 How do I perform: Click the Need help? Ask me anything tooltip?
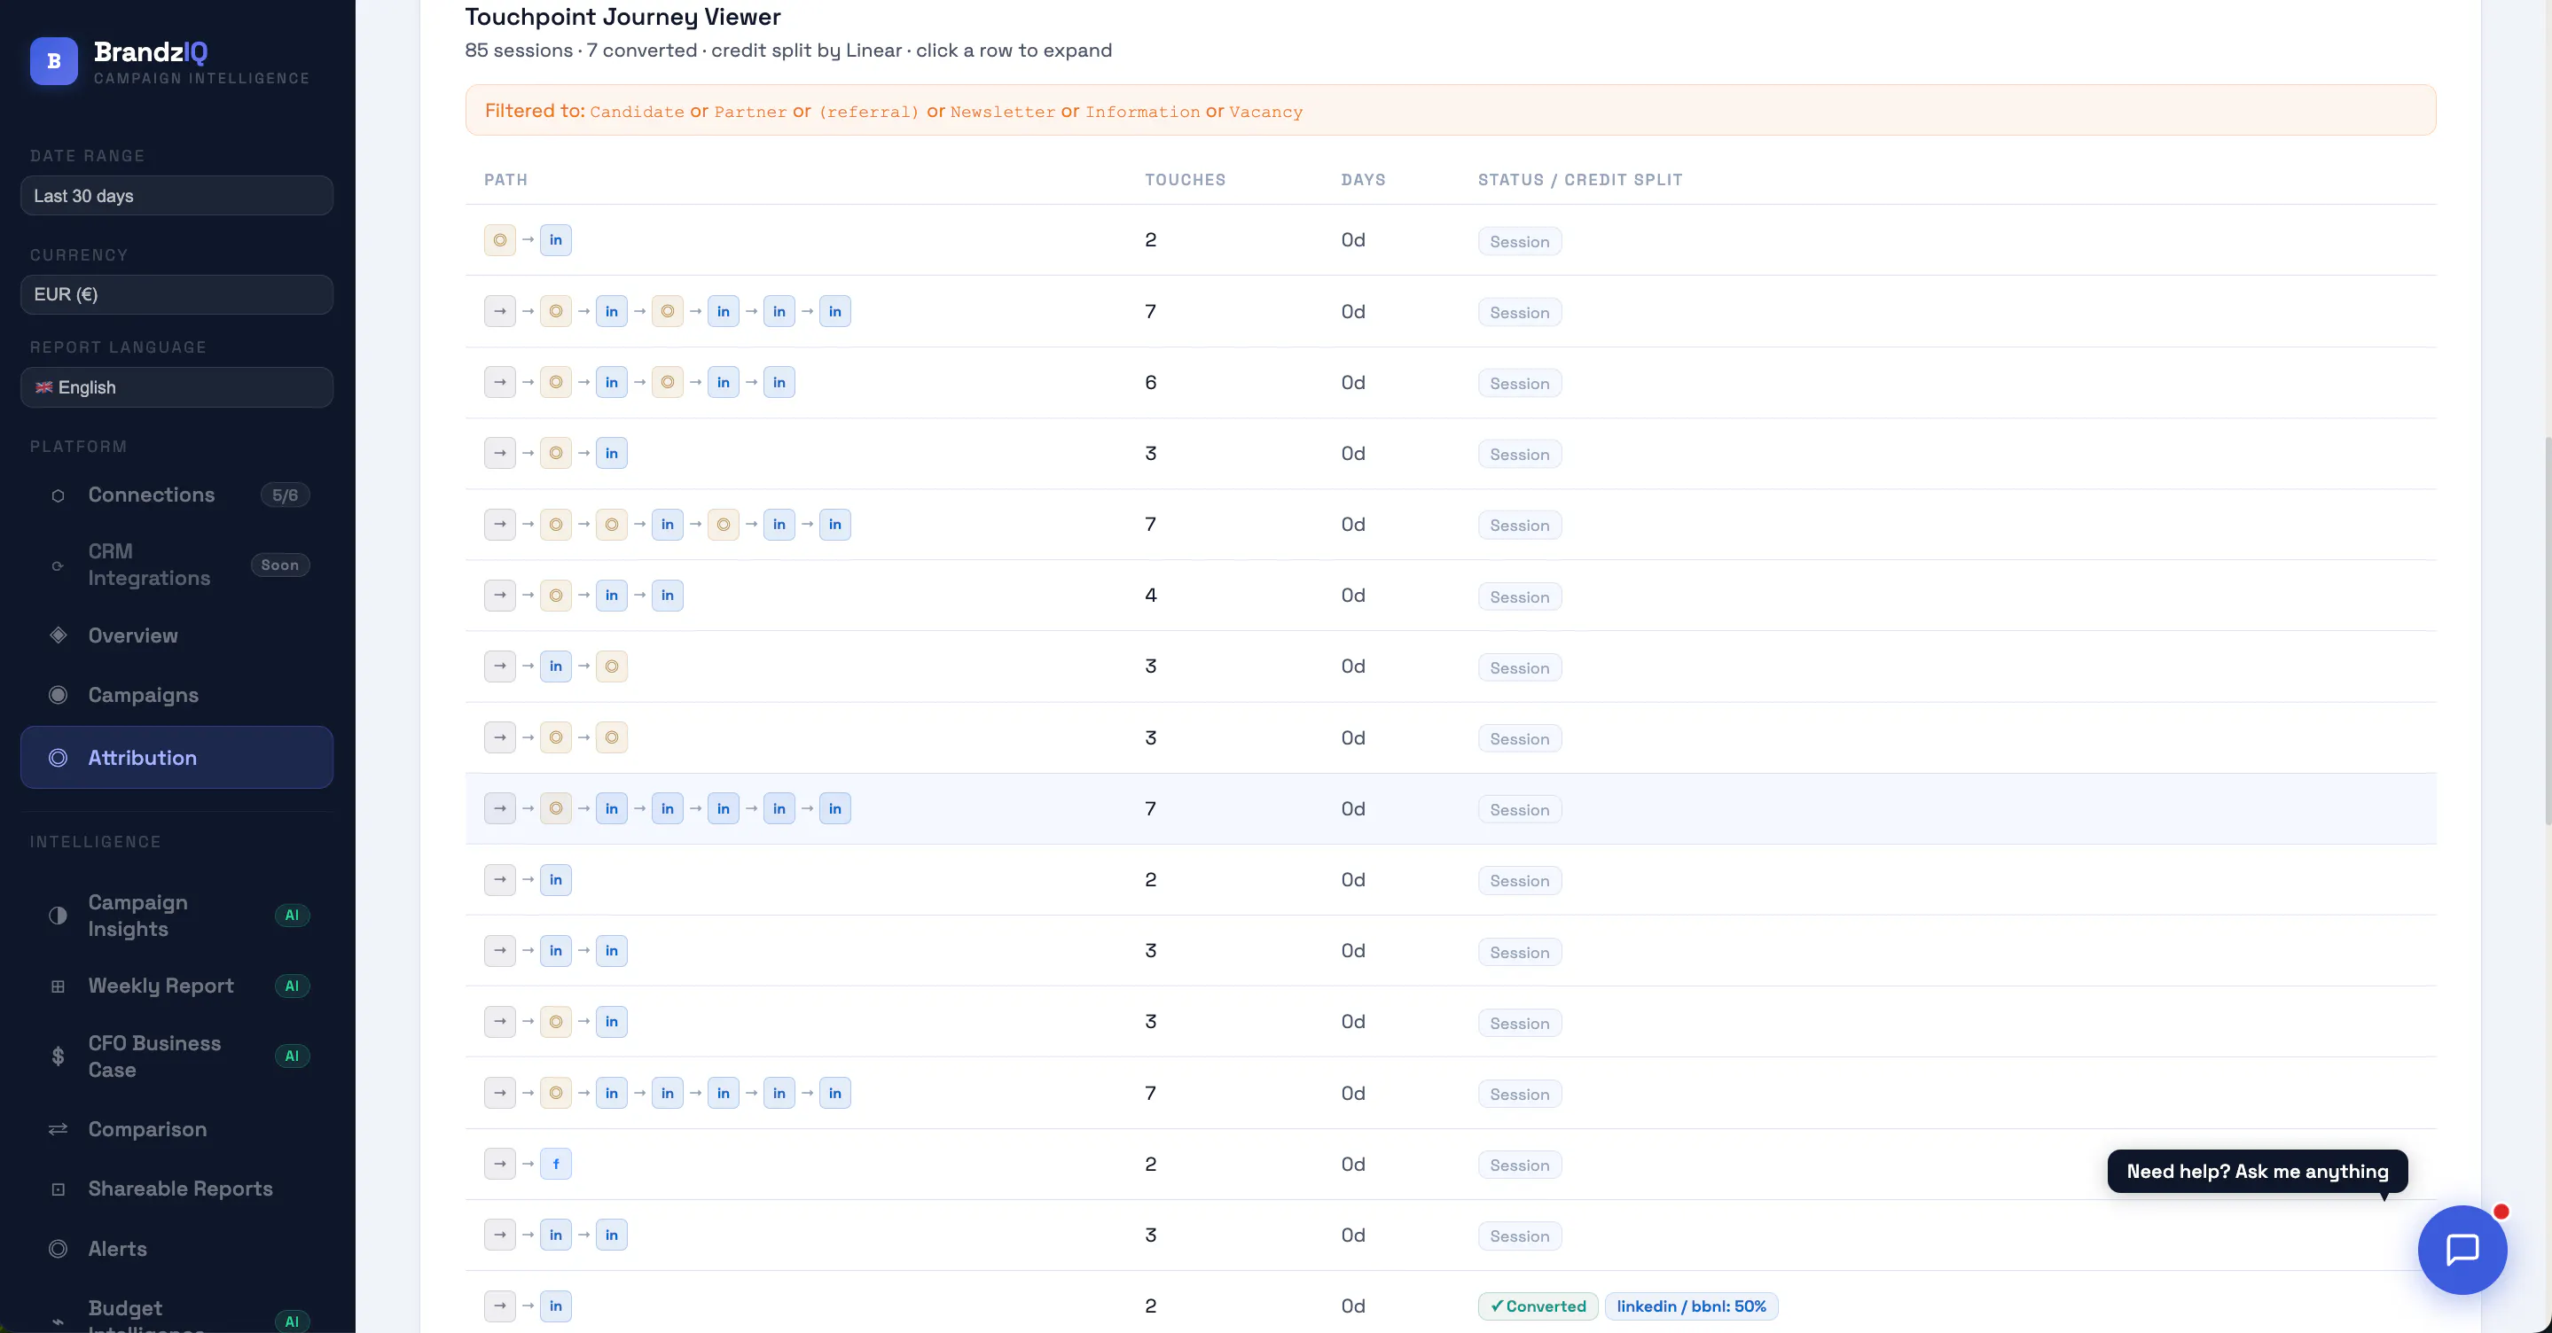2257,1172
